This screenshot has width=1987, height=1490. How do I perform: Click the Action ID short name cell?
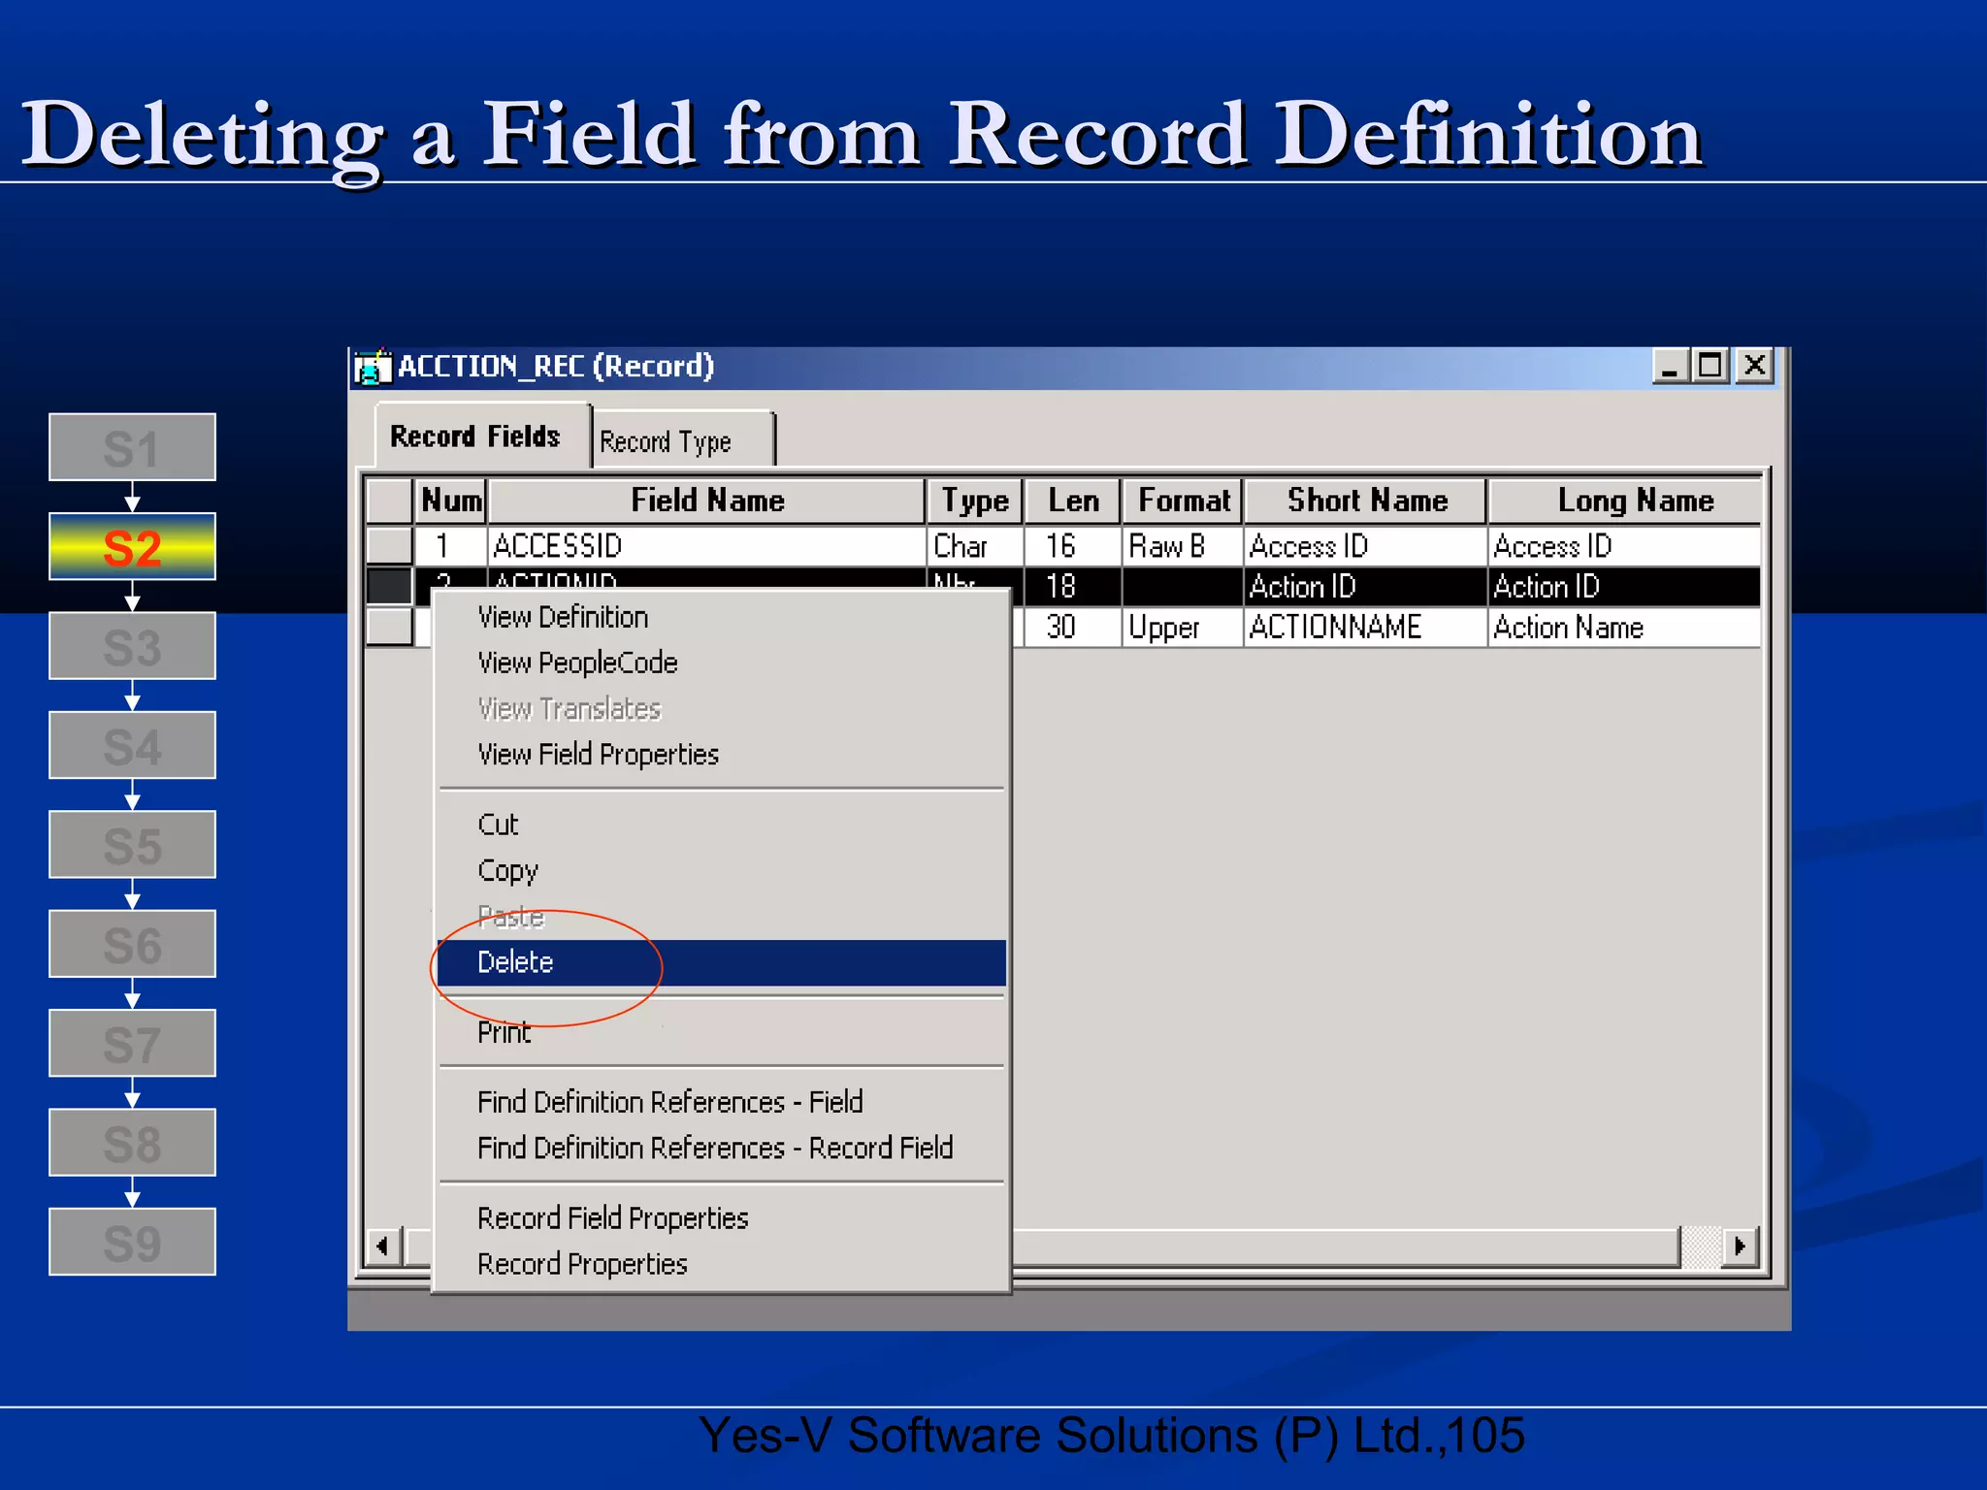pos(1366,587)
